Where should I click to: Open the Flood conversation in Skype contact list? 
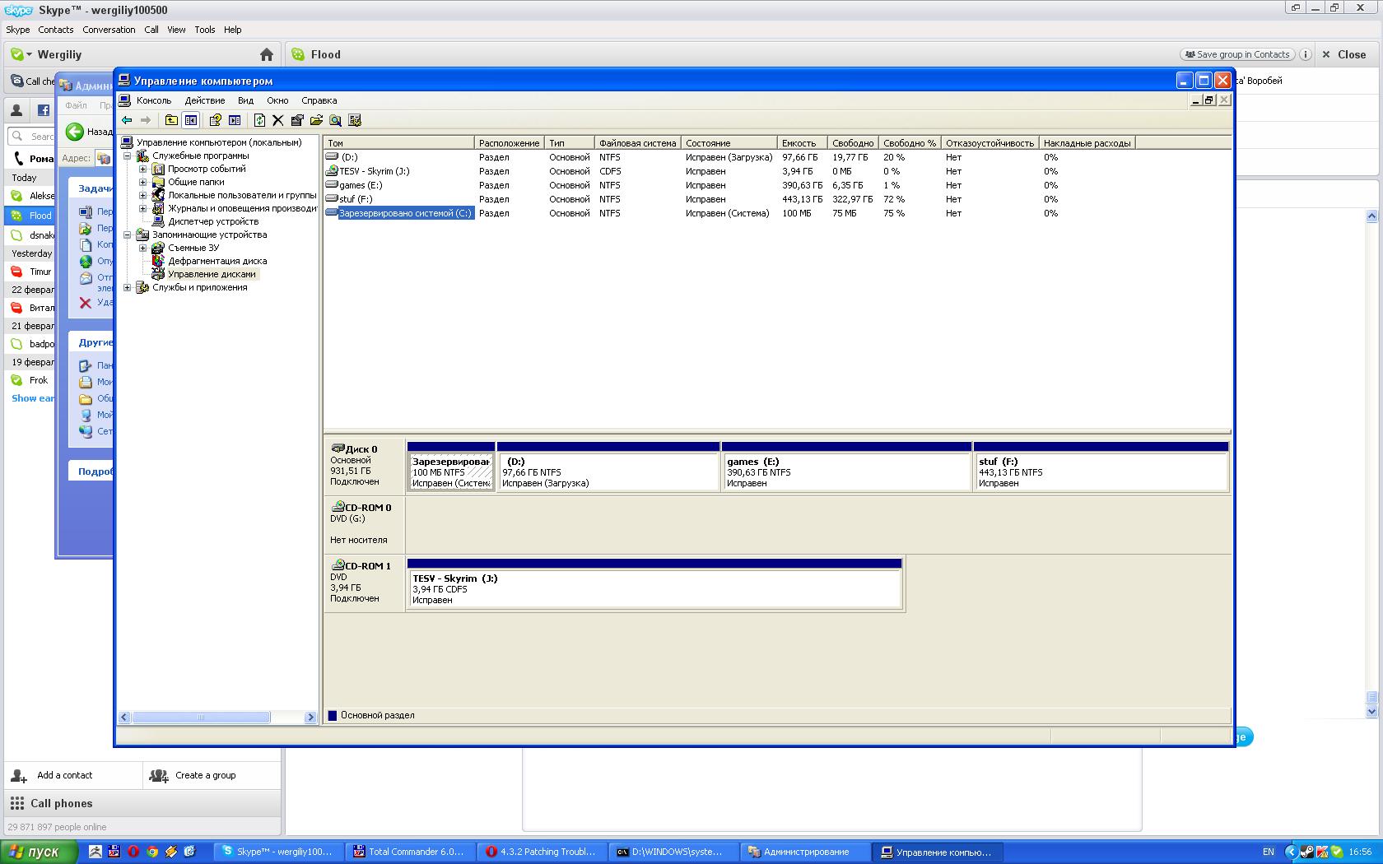[x=30, y=216]
